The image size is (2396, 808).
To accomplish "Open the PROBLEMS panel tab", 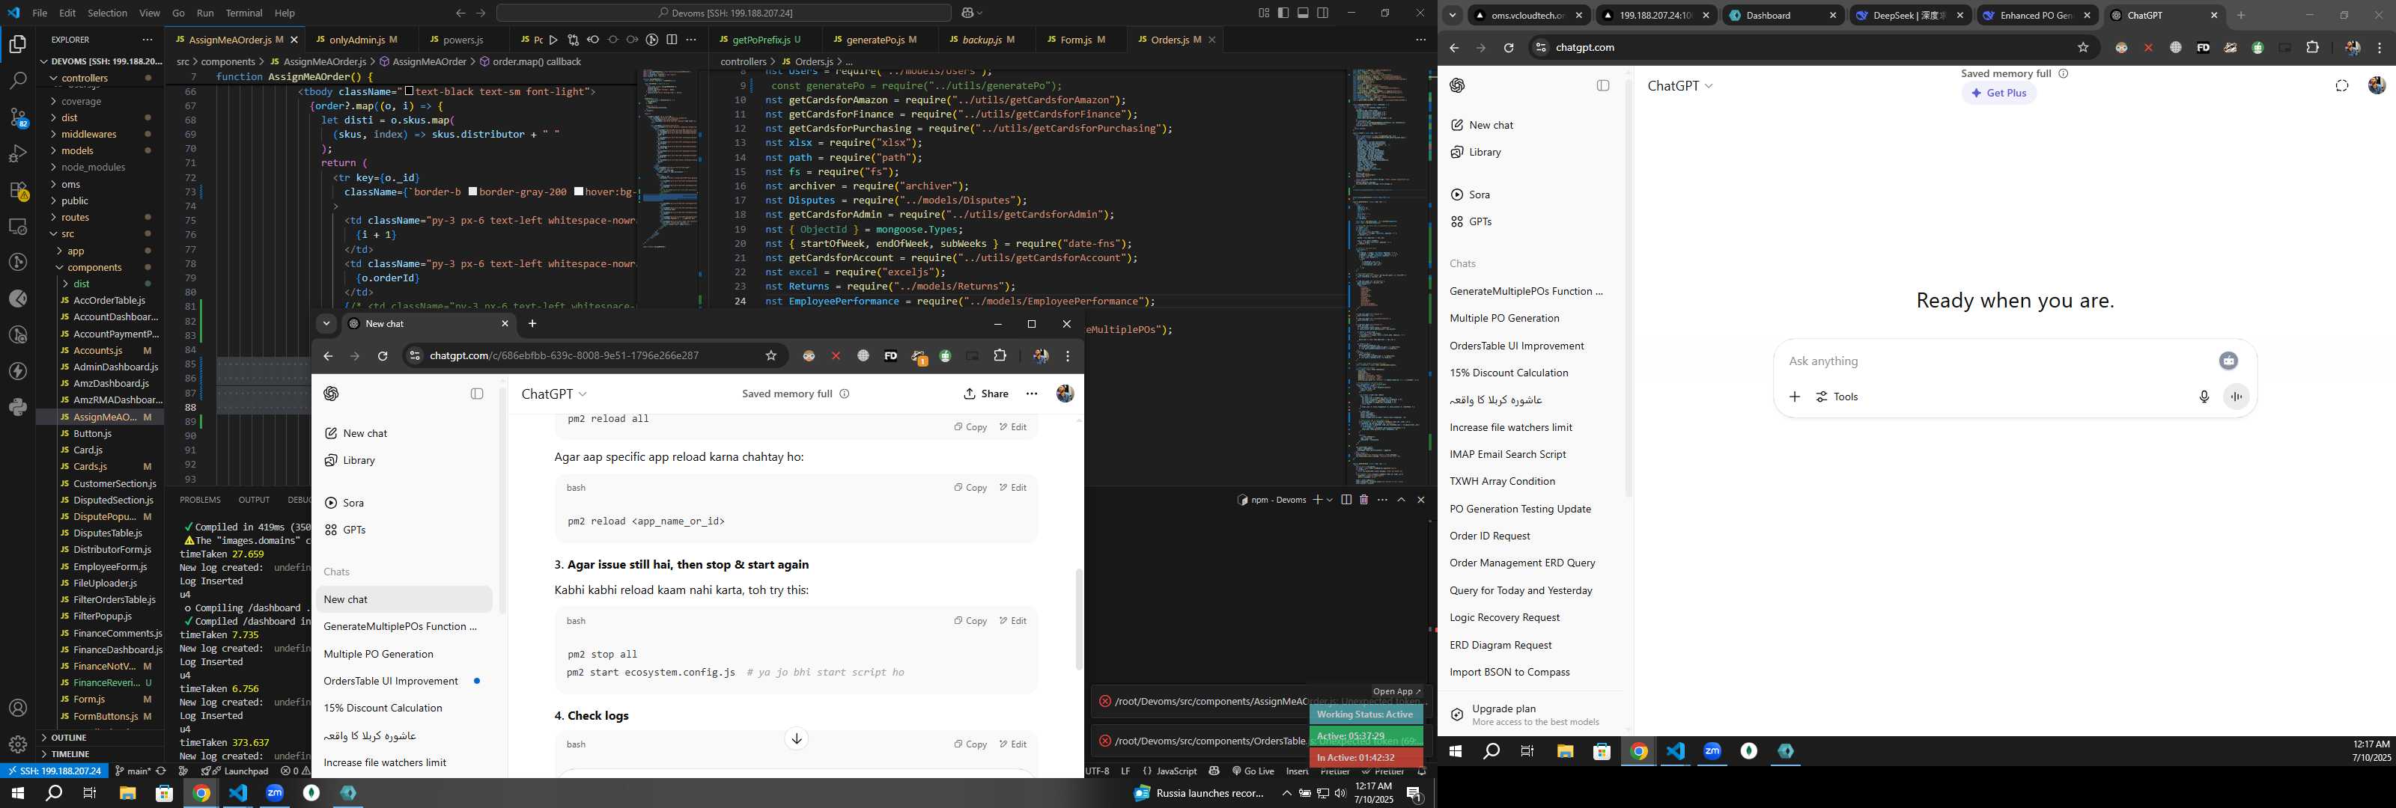I will (x=200, y=501).
